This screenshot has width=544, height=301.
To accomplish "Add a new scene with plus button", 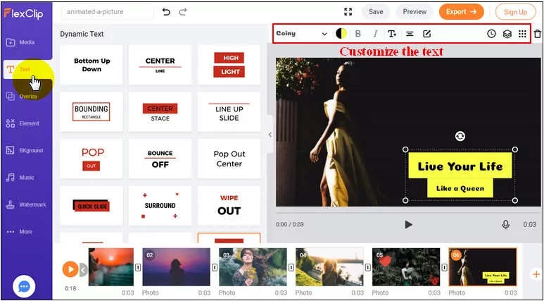I will [x=536, y=274].
